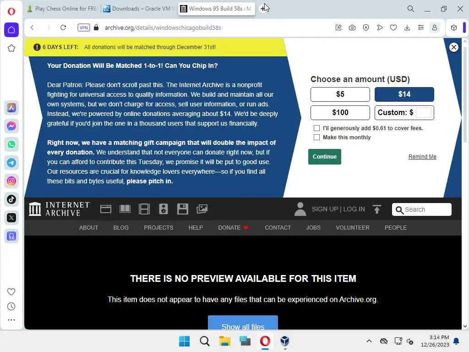Open Archive's Software floppy icon
Screen dimensions: 469x352
click(182, 209)
